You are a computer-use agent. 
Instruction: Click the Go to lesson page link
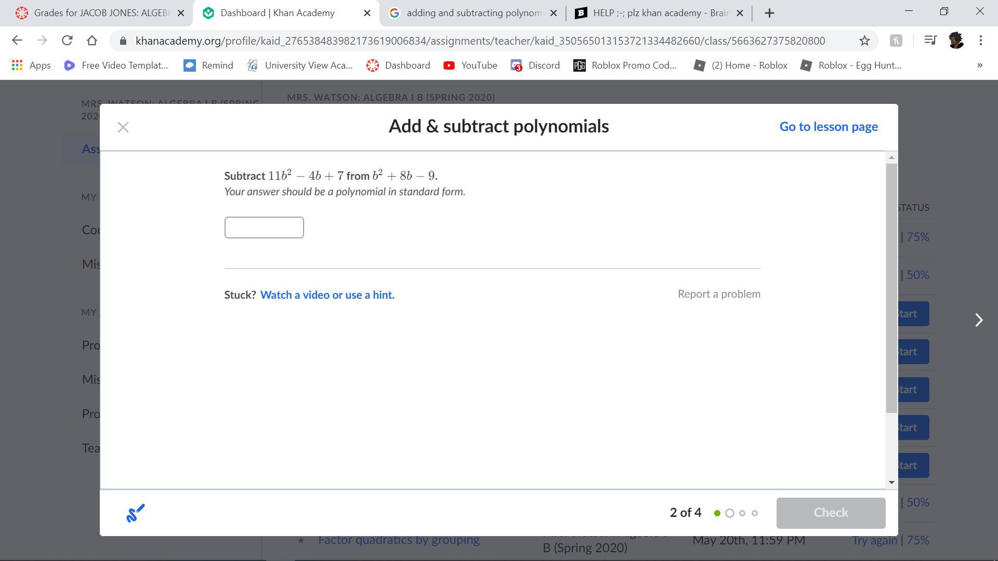(828, 127)
